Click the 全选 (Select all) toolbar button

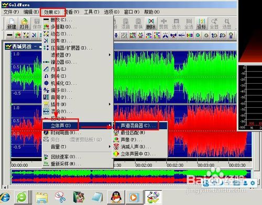pos(189,24)
